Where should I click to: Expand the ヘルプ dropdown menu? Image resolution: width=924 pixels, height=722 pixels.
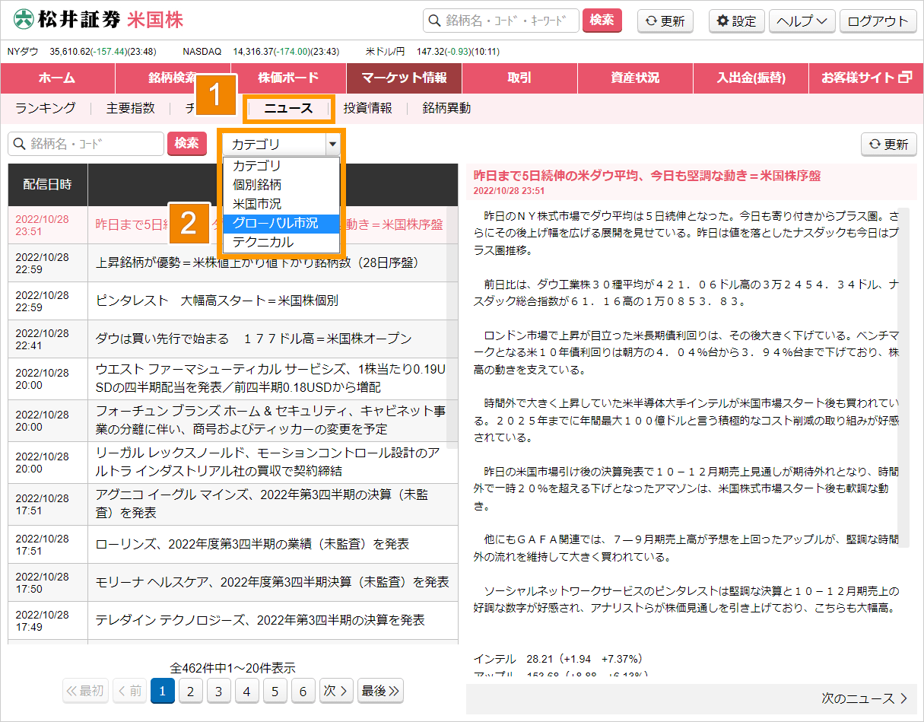[802, 21]
